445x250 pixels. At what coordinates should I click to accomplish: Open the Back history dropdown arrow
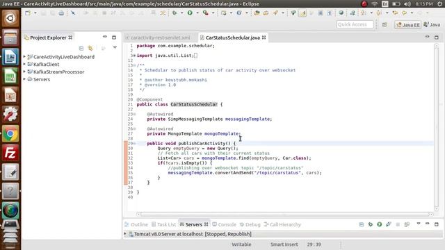point(412,13)
